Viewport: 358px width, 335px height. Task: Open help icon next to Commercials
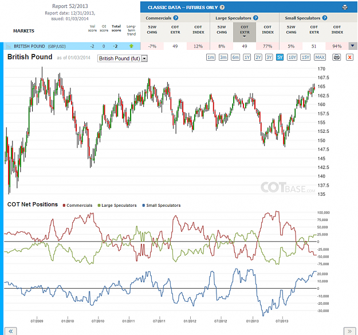pos(176,18)
